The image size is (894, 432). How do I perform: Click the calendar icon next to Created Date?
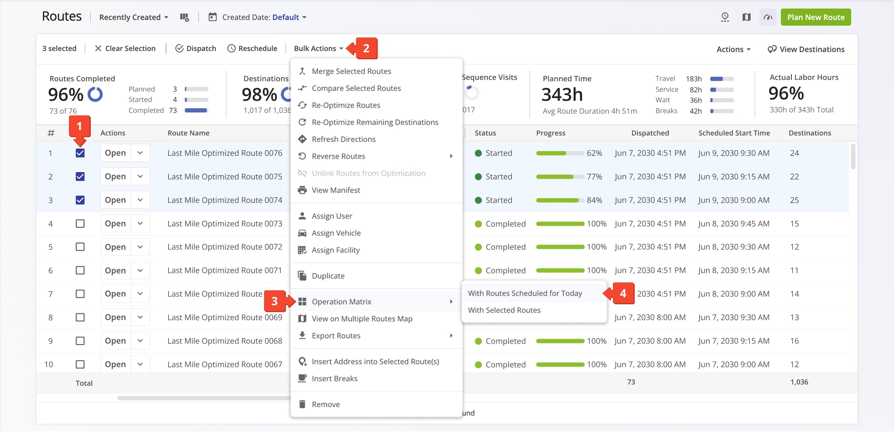coord(213,17)
